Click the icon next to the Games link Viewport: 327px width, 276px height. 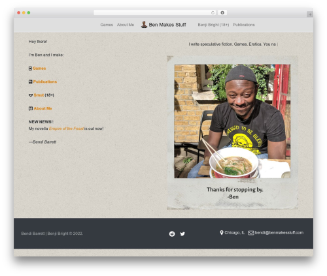[30, 69]
